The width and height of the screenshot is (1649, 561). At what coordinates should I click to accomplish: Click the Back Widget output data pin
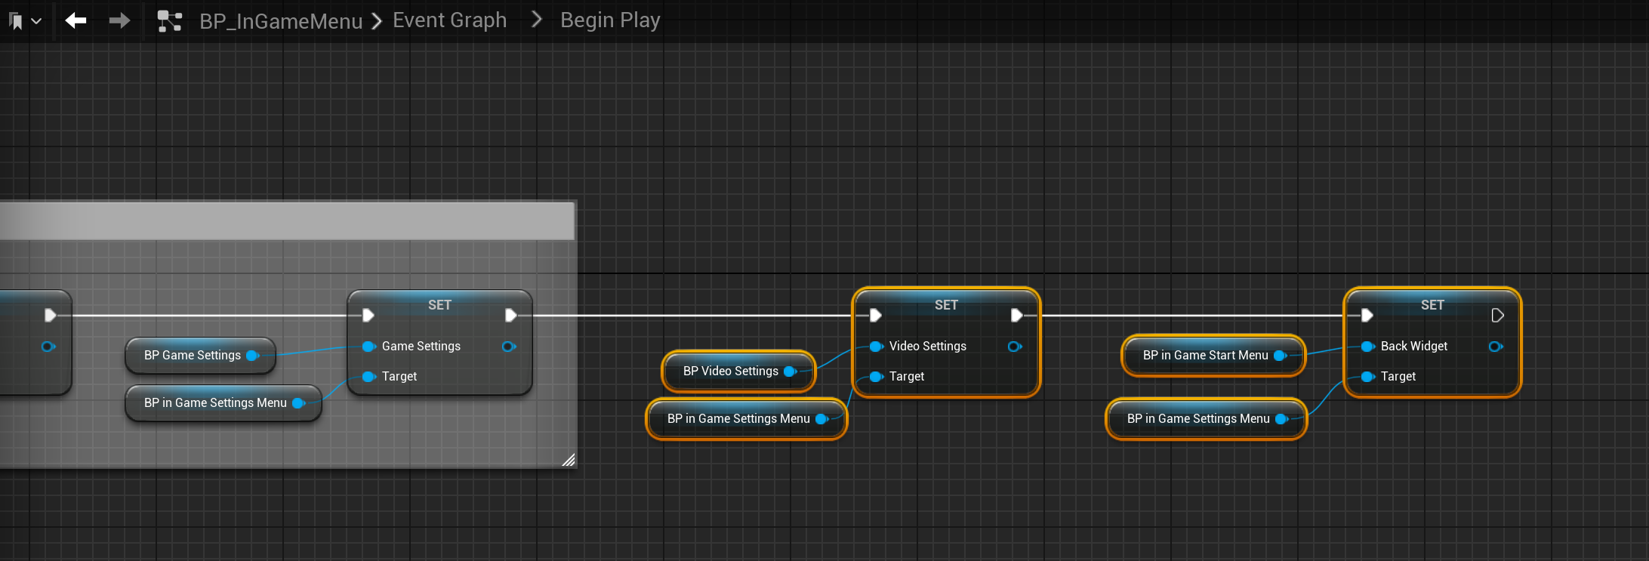coord(1495,347)
